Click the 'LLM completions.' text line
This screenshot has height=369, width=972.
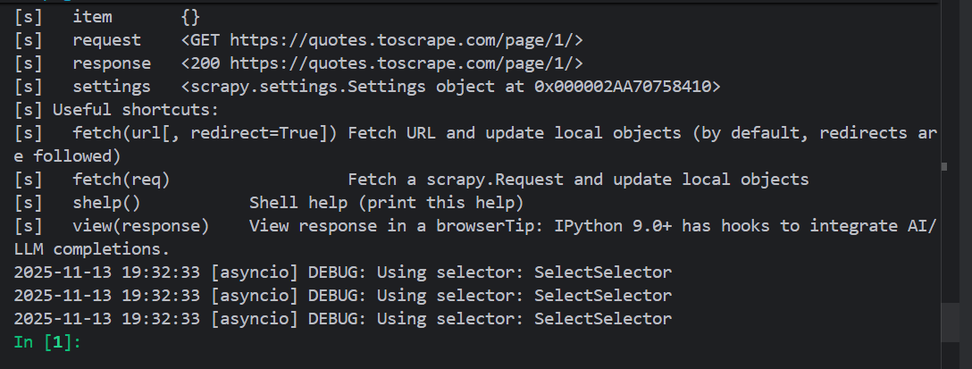click(x=91, y=248)
